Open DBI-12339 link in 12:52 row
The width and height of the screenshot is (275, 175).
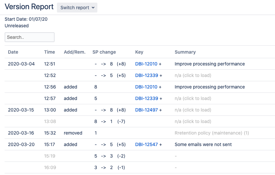pos(146,75)
